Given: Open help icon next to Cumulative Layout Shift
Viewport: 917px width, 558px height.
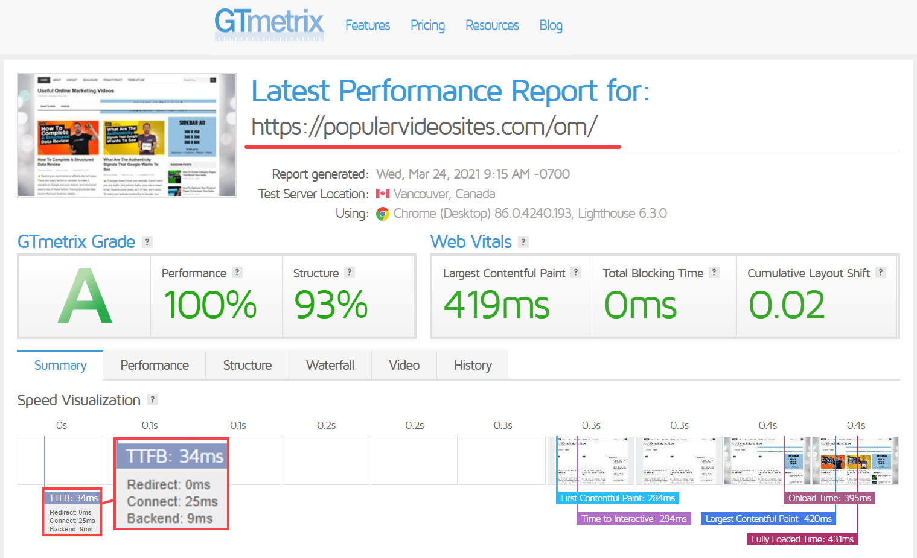Looking at the screenshot, I should (881, 273).
